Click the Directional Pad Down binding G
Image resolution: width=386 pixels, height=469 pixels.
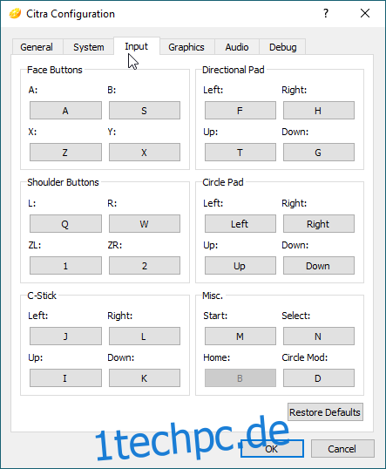coord(319,153)
